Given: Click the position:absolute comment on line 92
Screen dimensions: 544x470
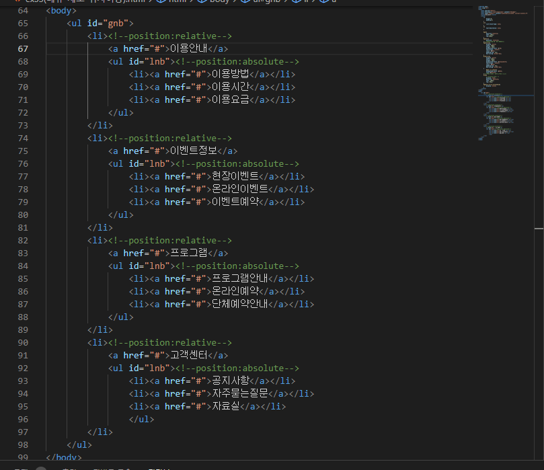Looking at the screenshot, I should pos(237,368).
